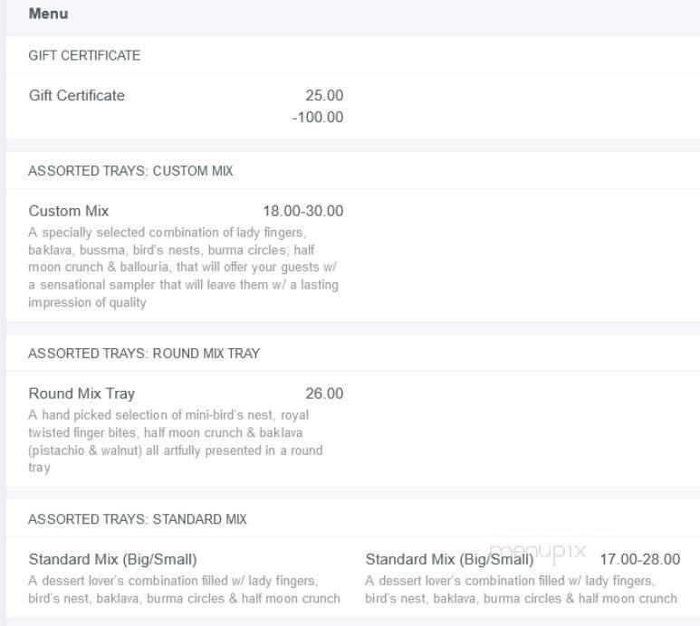Click the -100.00 gift certificate price line
Viewport: 700px width, 626px height.
[317, 118]
